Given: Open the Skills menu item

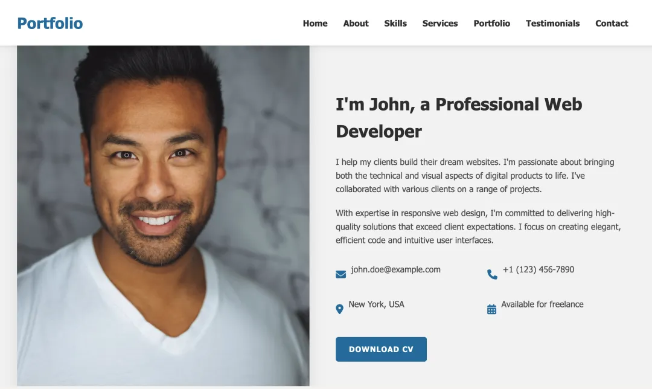Looking at the screenshot, I should [x=395, y=24].
